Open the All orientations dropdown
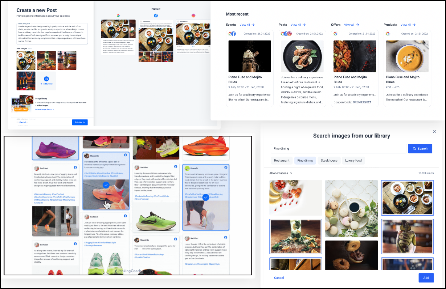Image resolution: width=446 pixels, height=289 pixels. coord(281,173)
